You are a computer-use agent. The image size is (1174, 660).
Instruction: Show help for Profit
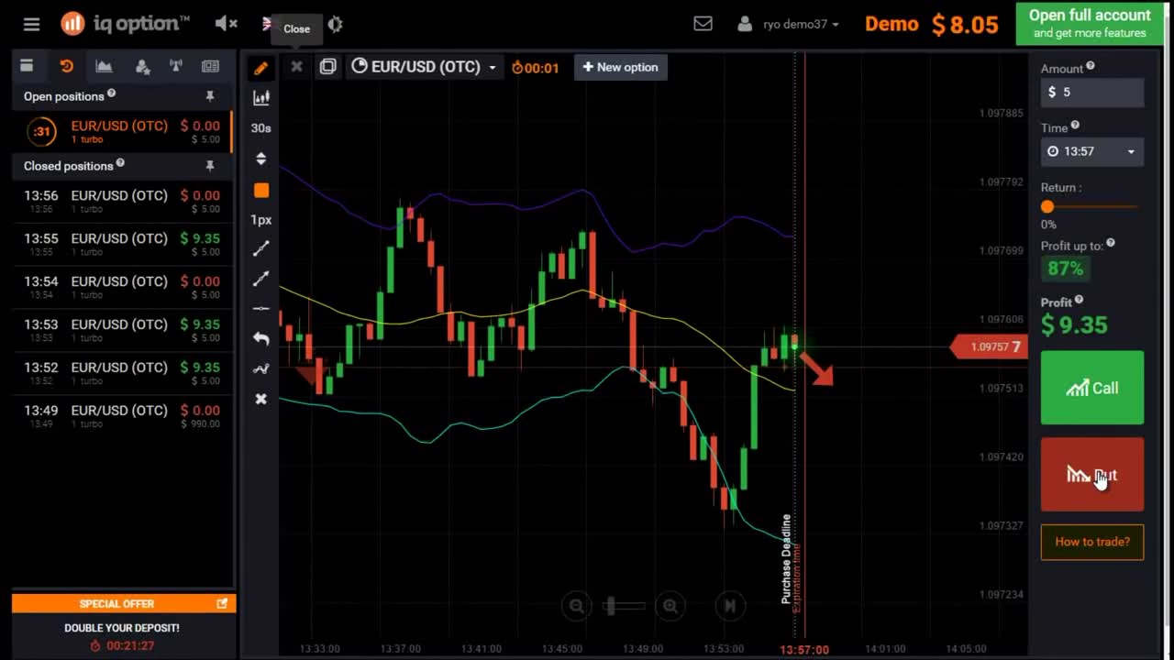pos(1079,300)
